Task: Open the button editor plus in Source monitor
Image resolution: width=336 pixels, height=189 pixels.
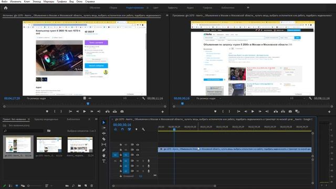Action: point(162,112)
